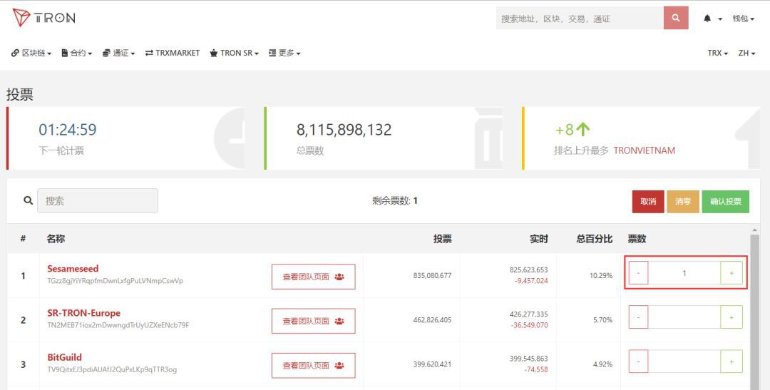The height and width of the screenshot is (390, 770).
Task: Click the TRONVIETNAM link
Action: 645,150
